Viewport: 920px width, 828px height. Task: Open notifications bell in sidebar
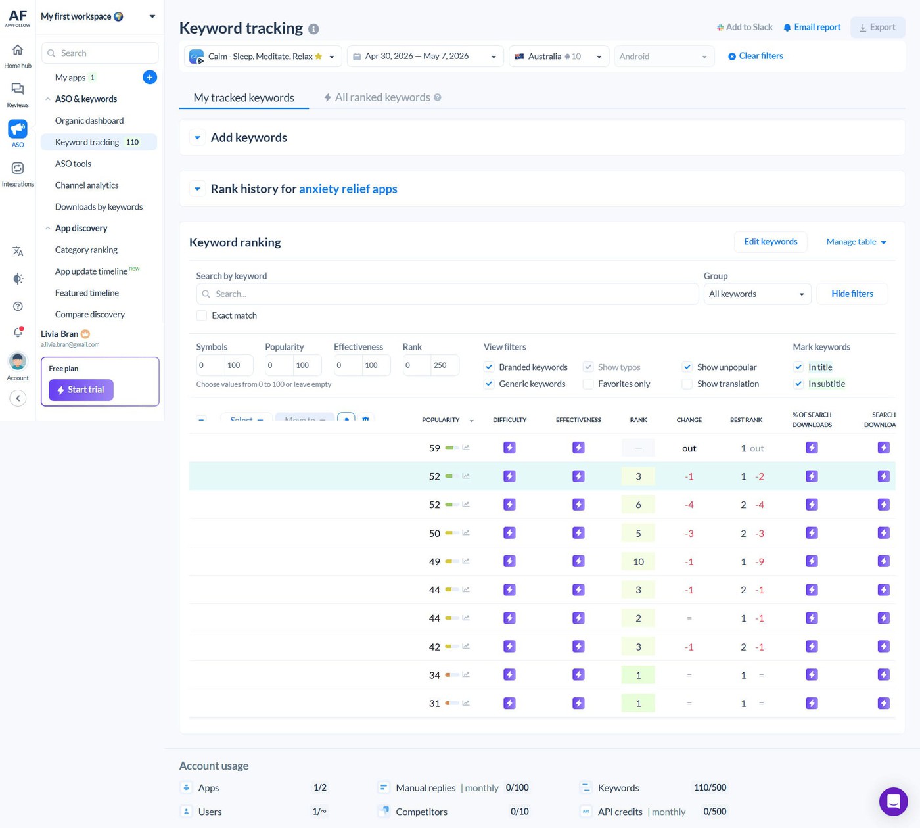pyautogui.click(x=18, y=333)
